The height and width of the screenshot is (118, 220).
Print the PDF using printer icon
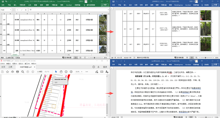18,72
